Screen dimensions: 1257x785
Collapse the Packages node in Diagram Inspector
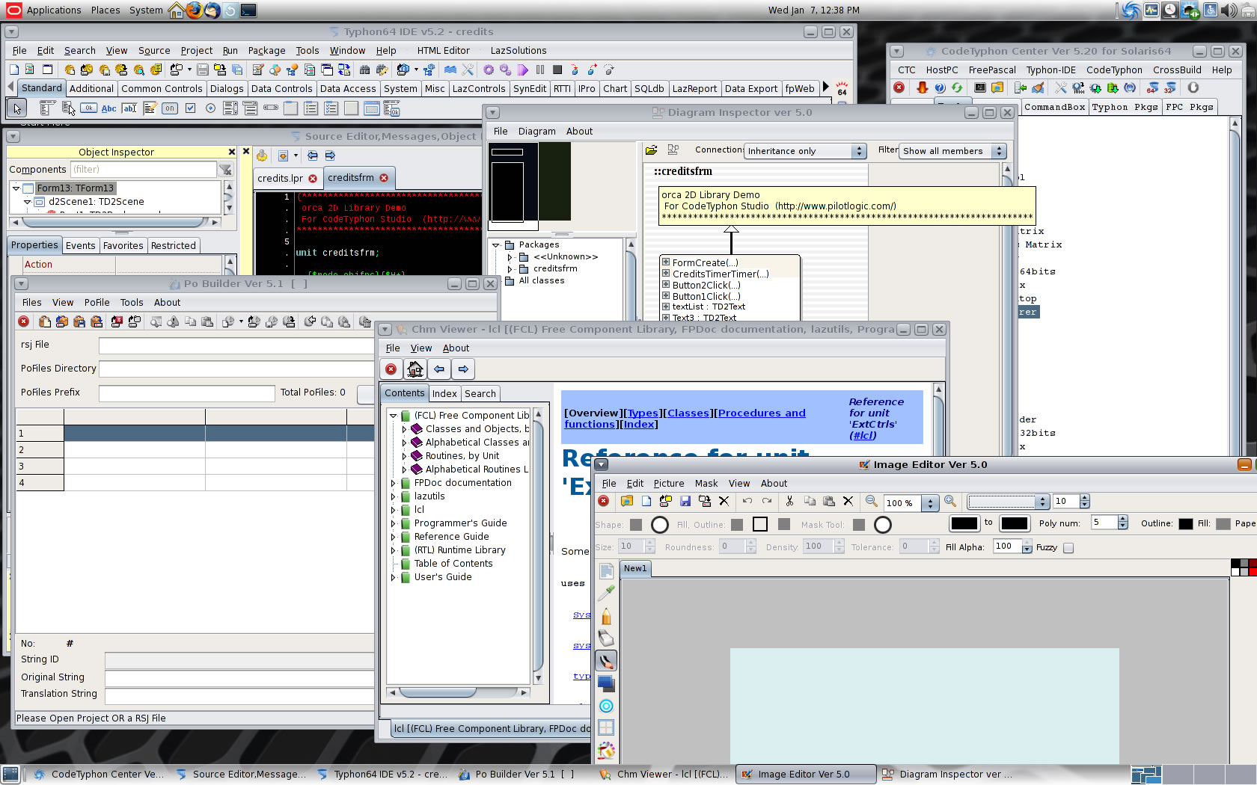[x=496, y=245]
